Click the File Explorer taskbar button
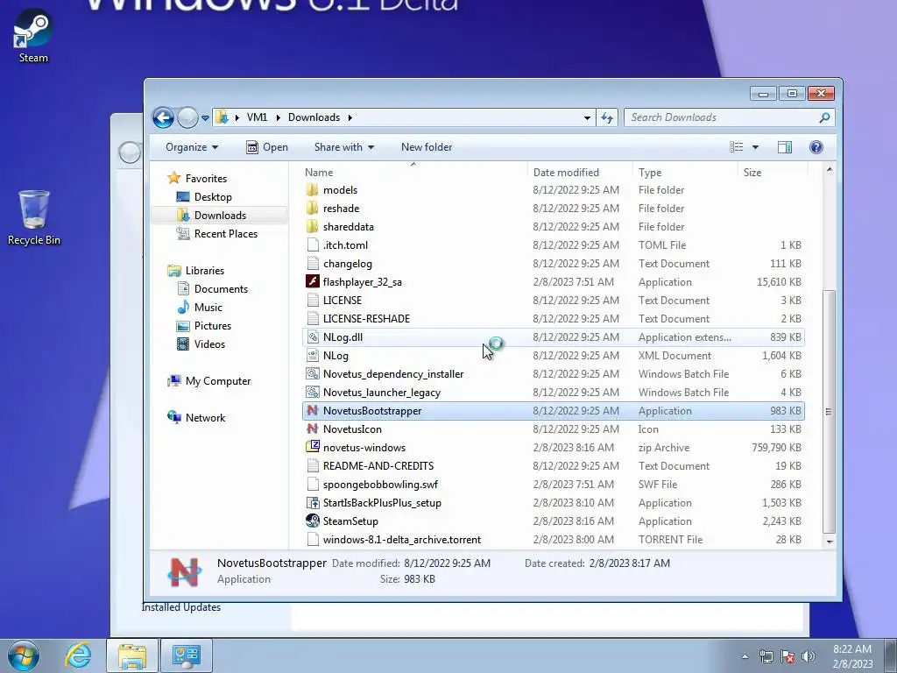This screenshot has height=673, width=897. tap(132, 655)
